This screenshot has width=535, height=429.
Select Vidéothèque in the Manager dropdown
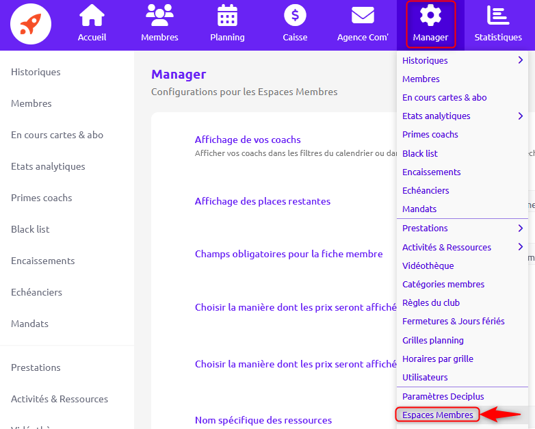click(428, 265)
